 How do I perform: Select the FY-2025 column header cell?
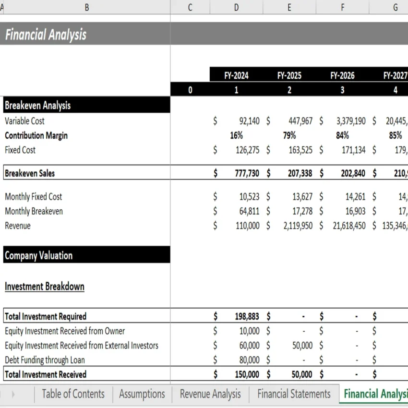click(x=288, y=75)
